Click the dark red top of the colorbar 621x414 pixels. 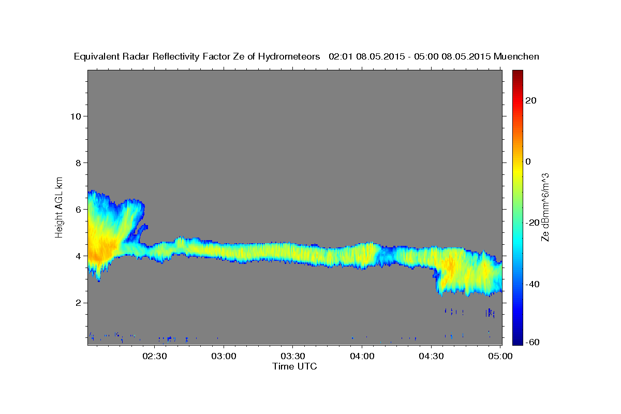[x=517, y=75]
